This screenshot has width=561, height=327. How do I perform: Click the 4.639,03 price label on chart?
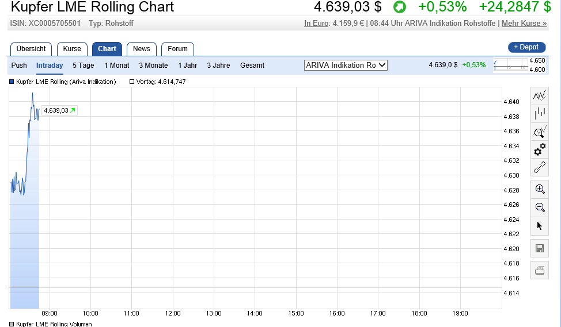(59, 110)
